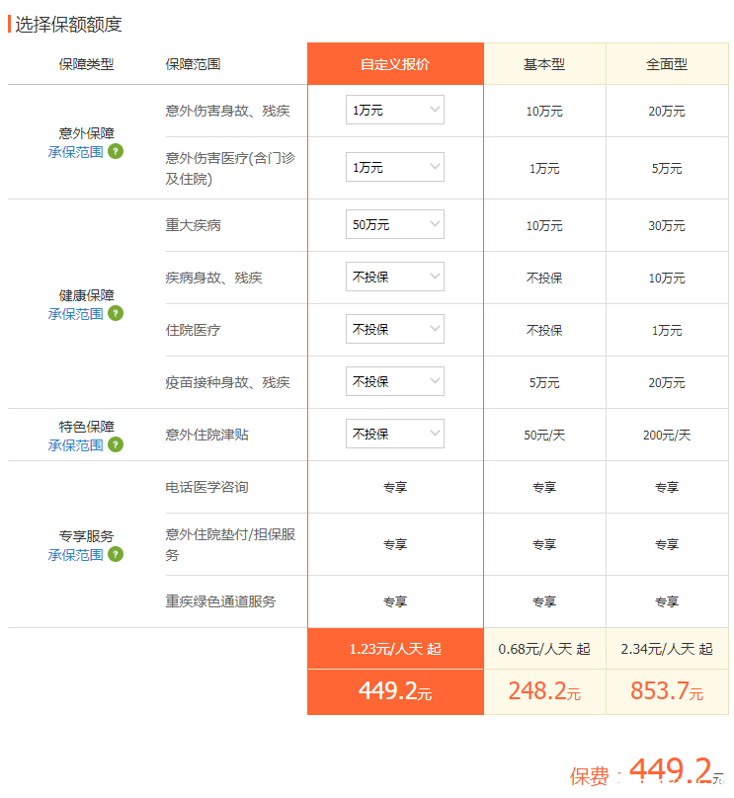Open 承保范围 link under 意外保障
This screenshot has height=798, width=734.
click(75, 152)
